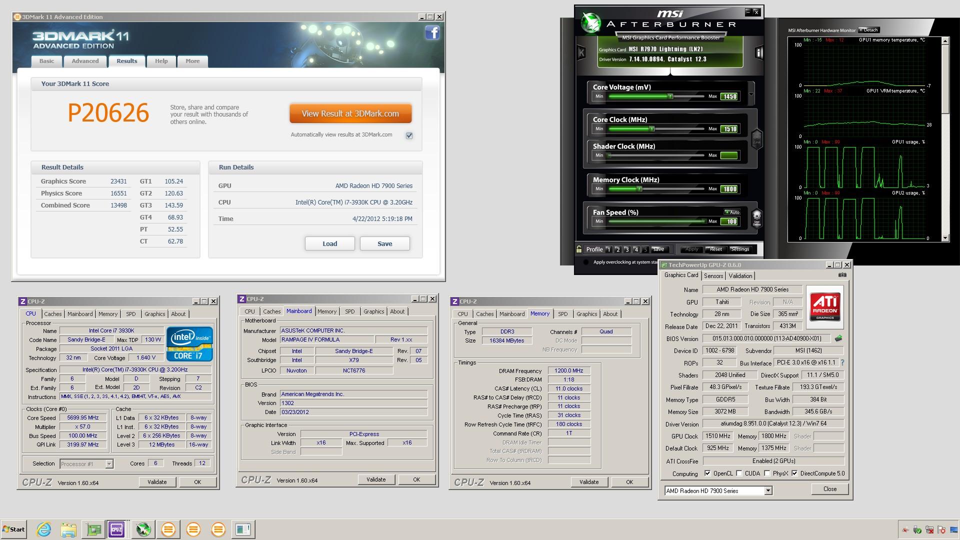Switch to the 3DMark Advanced tab
This screenshot has width=960, height=540.
click(85, 61)
